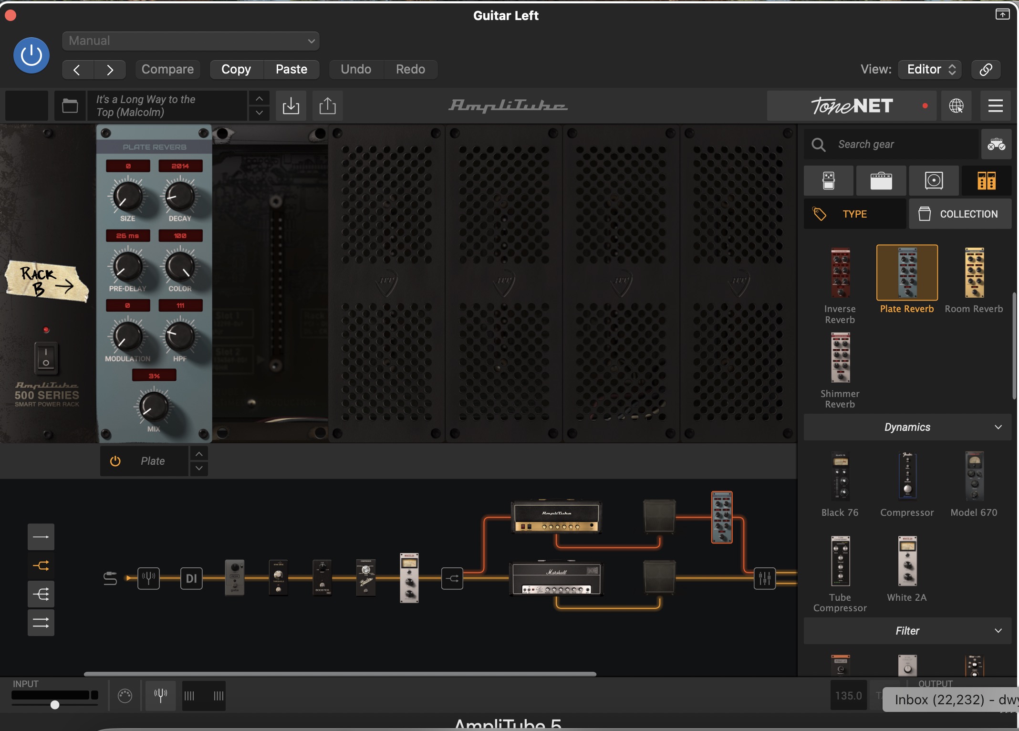Screen dimensions: 1019x731
Task: Open the preset browser folder icon
Action: point(70,105)
